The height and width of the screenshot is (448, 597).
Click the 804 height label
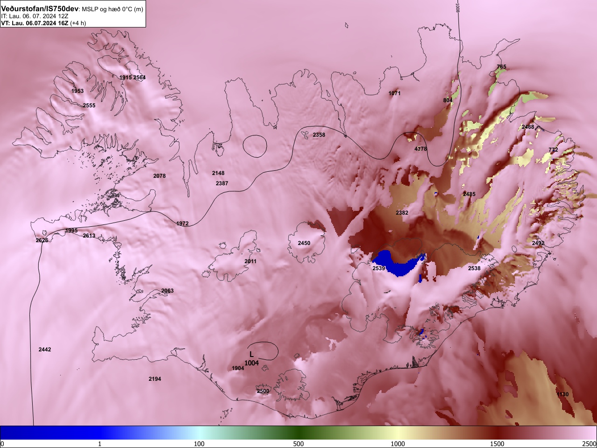pyautogui.click(x=448, y=100)
